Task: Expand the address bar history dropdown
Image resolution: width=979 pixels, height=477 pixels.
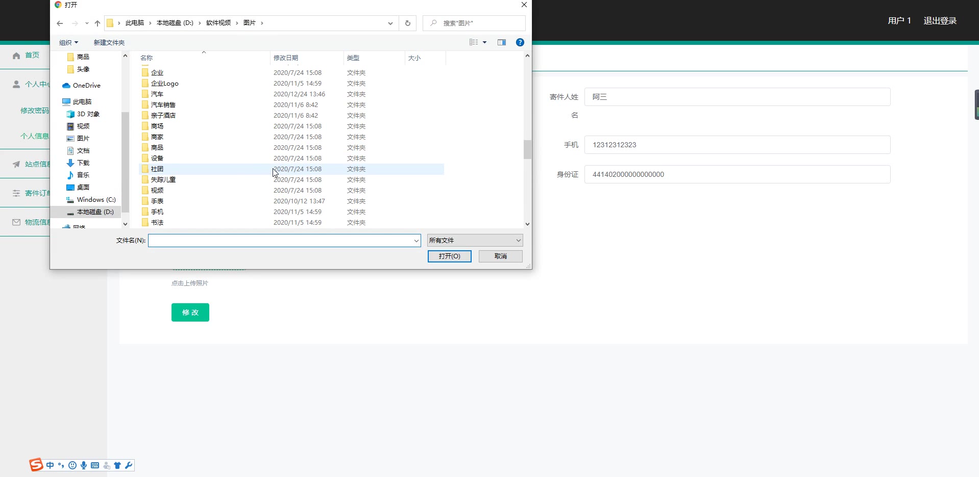Action: [390, 23]
